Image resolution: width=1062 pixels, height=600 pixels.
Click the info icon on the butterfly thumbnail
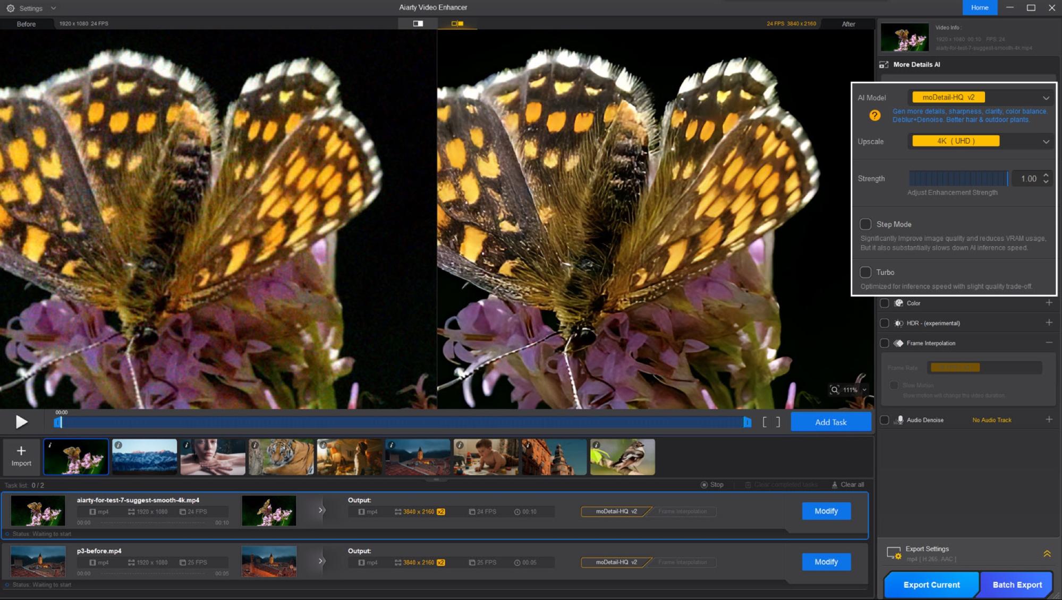(50, 444)
